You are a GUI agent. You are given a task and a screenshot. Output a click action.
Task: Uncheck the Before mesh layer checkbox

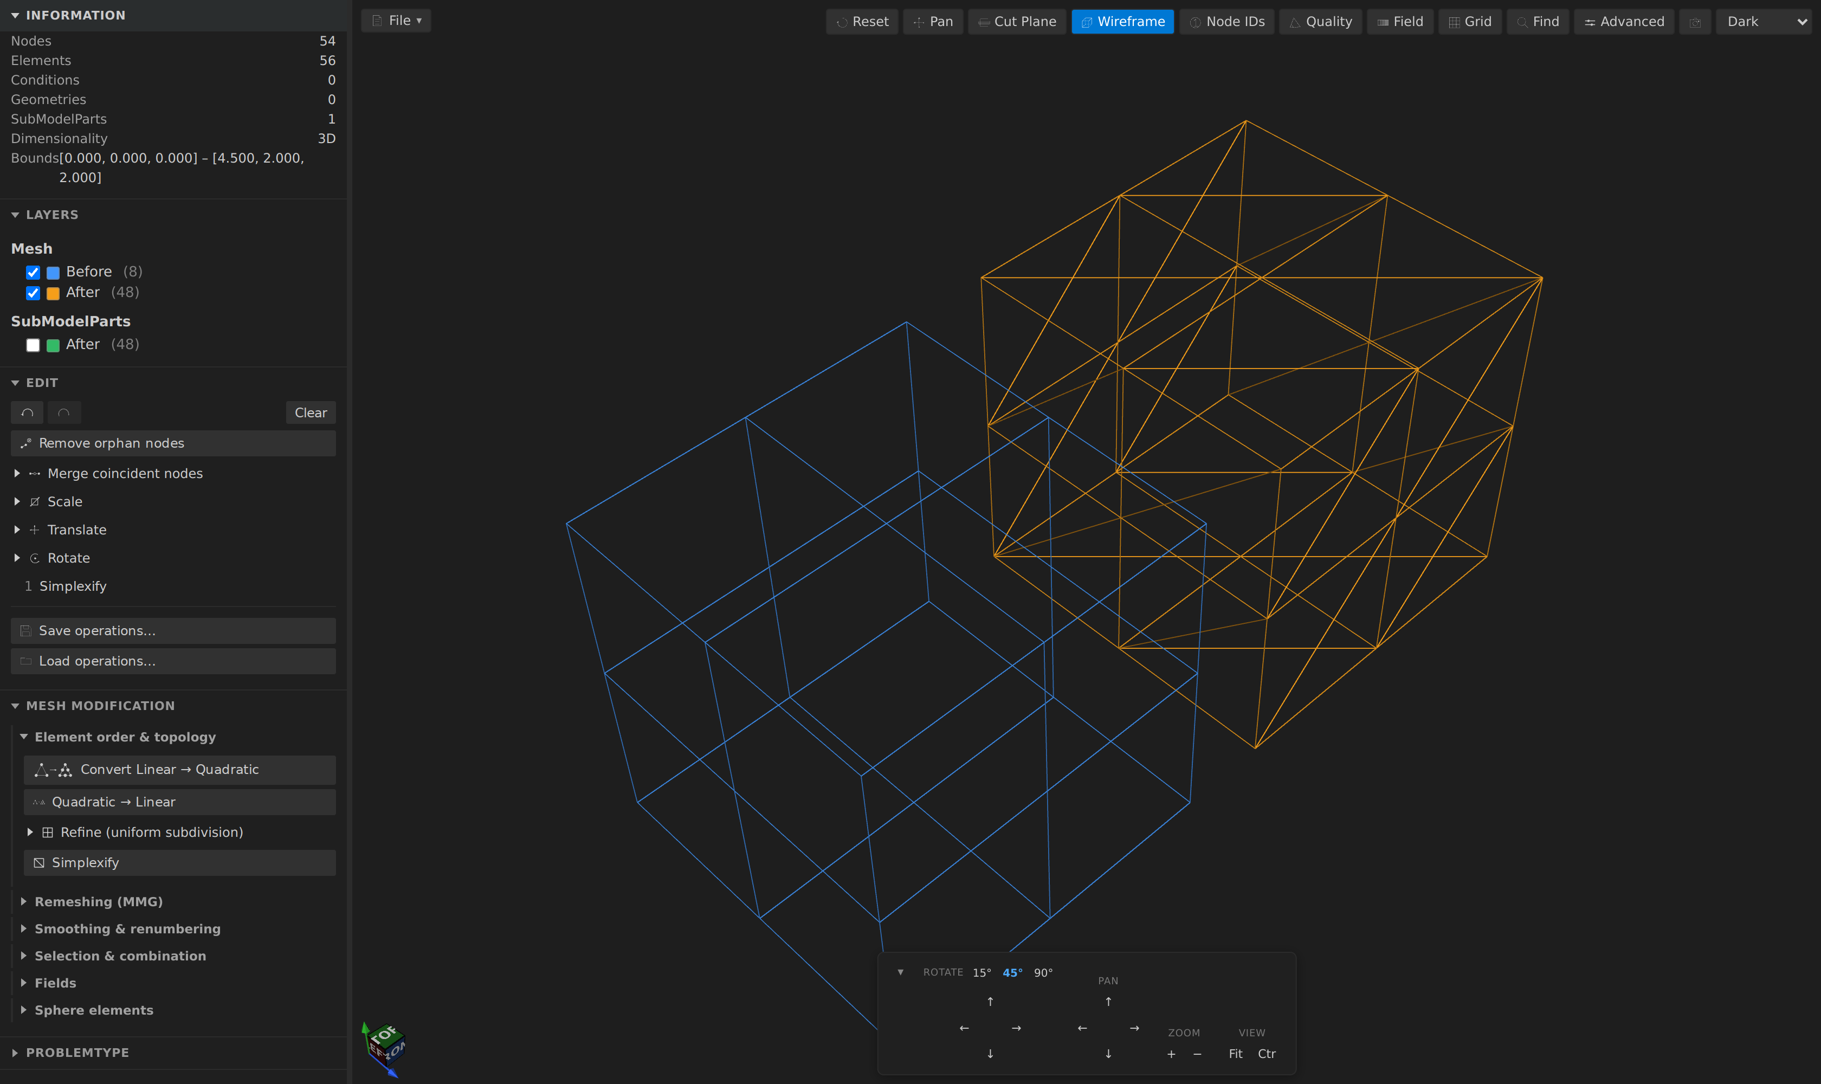33,273
